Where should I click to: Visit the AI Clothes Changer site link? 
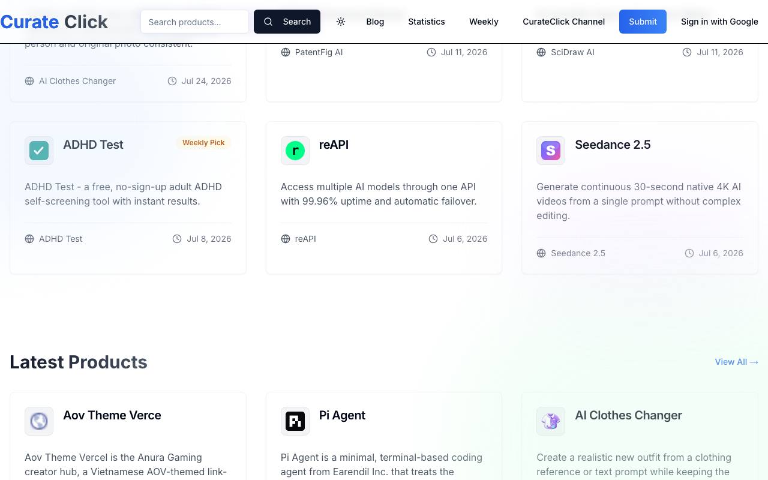(x=77, y=81)
